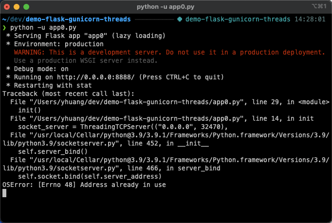332x223 pixels.
Task: Click the red WARNING development server line
Action: tap(169, 52)
